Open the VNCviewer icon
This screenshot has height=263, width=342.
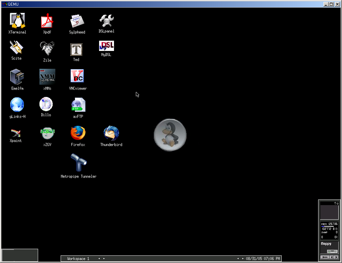pos(77,76)
